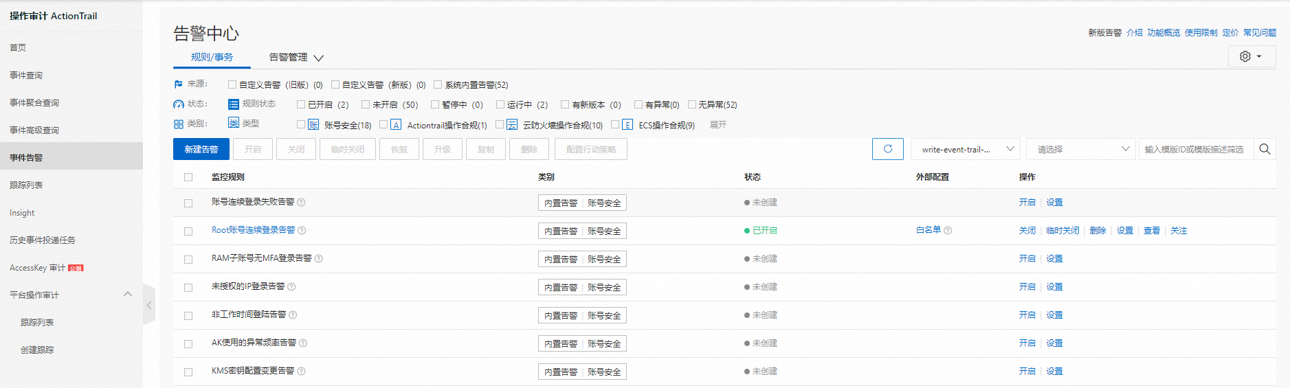
Task: Open the Root账号连续登录告警 rule link
Action: 253,230
